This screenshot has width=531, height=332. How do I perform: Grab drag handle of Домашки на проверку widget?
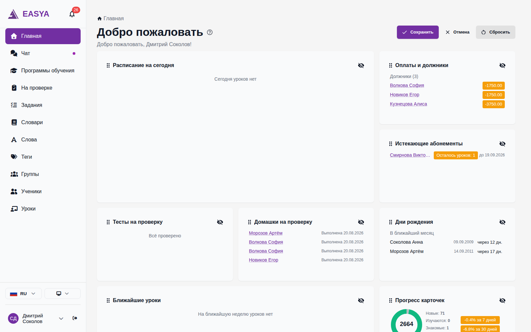[x=250, y=222]
